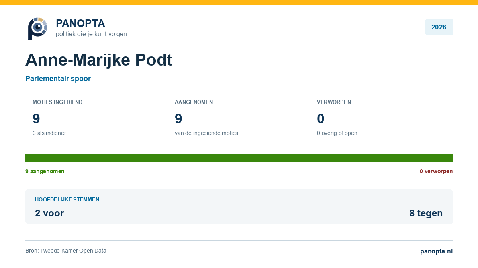Open the Parlementair spoor section label
Screen dimensions: 478x268
(x=58, y=79)
